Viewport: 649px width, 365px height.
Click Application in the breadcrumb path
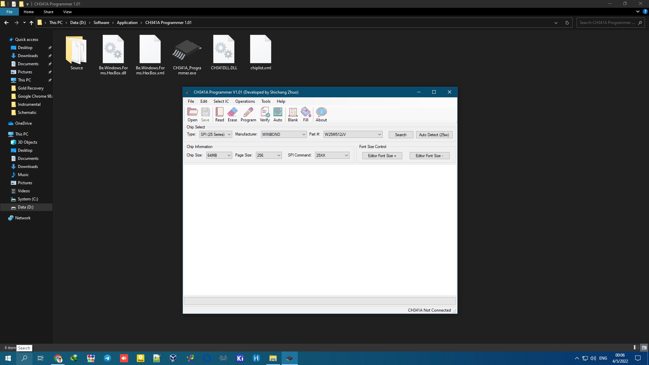pos(127,23)
